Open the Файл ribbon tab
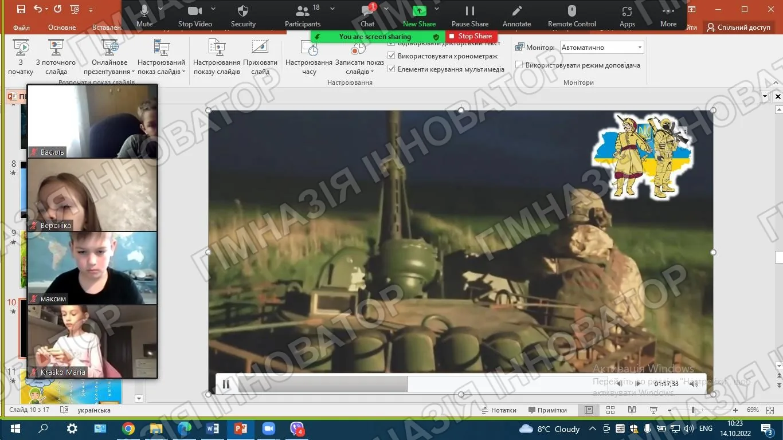 tap(21, 27)
